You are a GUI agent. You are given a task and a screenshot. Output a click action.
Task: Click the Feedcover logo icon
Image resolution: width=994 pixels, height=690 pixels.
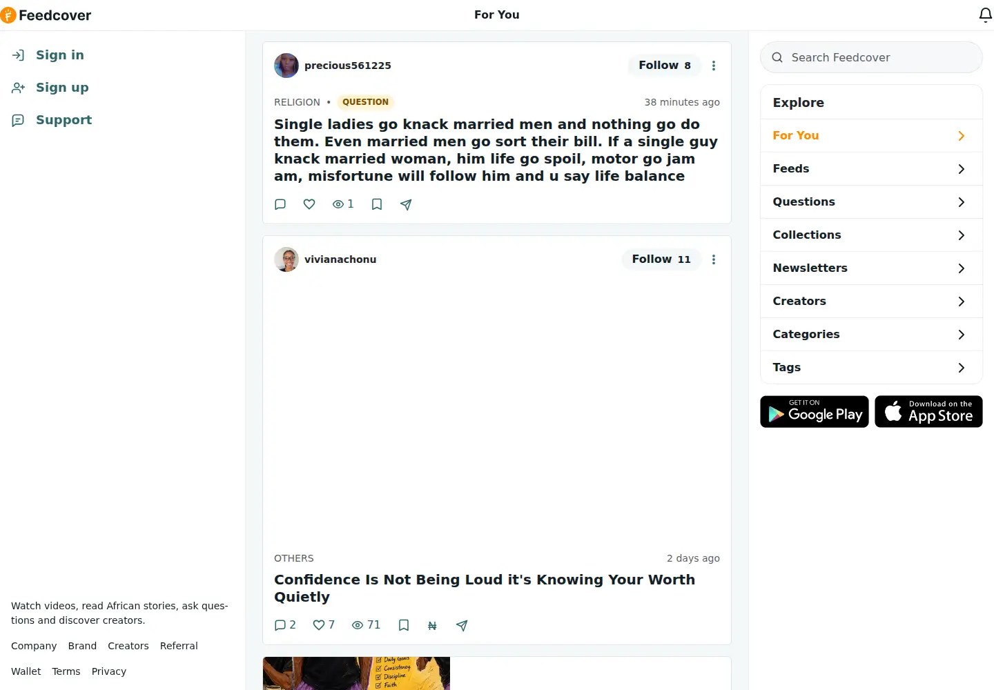coord(8,15)
